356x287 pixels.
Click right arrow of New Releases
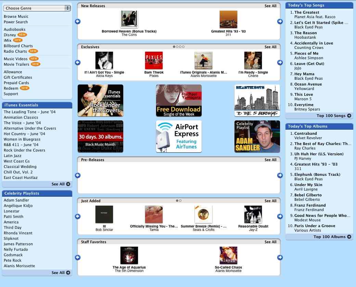[x=280, y=21]
